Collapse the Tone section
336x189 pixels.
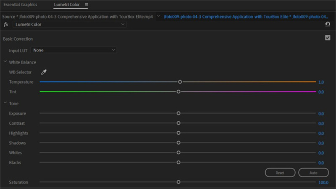[5, 103]
